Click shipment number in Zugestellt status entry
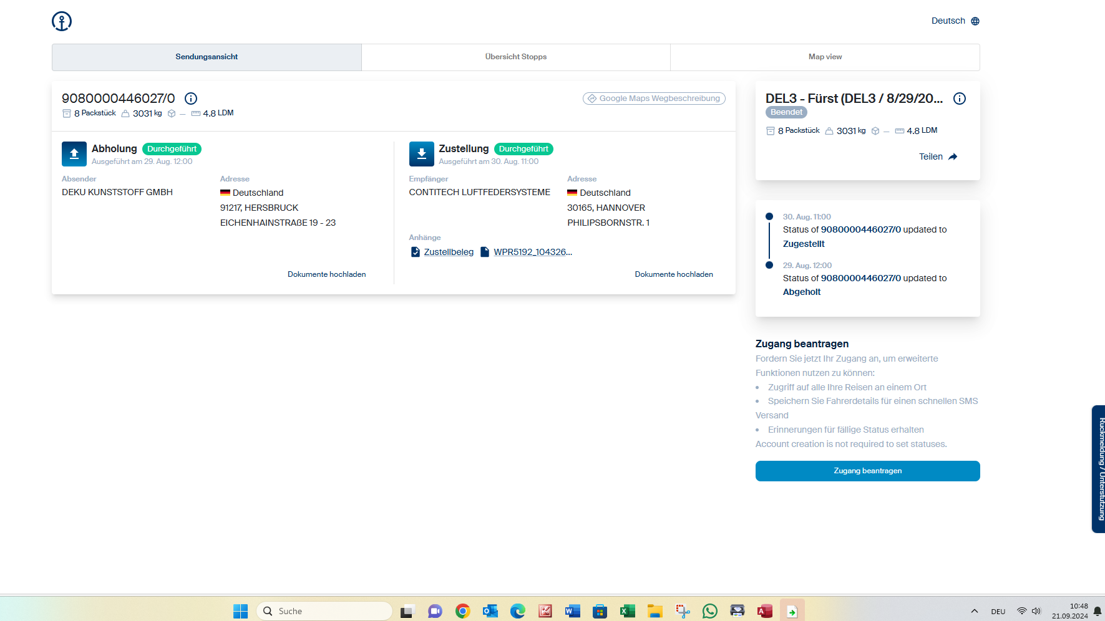Screen dimensions: 1105x621 coord(861,229)
